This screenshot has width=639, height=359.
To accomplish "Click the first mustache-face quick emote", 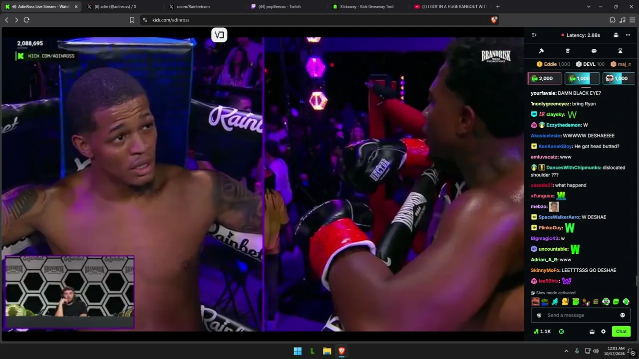I will click(535, 302).
